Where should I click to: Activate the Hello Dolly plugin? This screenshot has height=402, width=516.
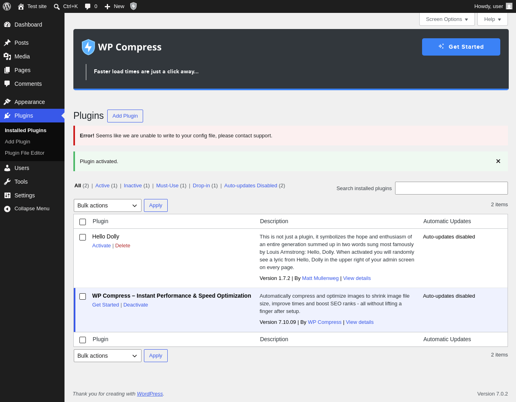(x=102, y=246)
